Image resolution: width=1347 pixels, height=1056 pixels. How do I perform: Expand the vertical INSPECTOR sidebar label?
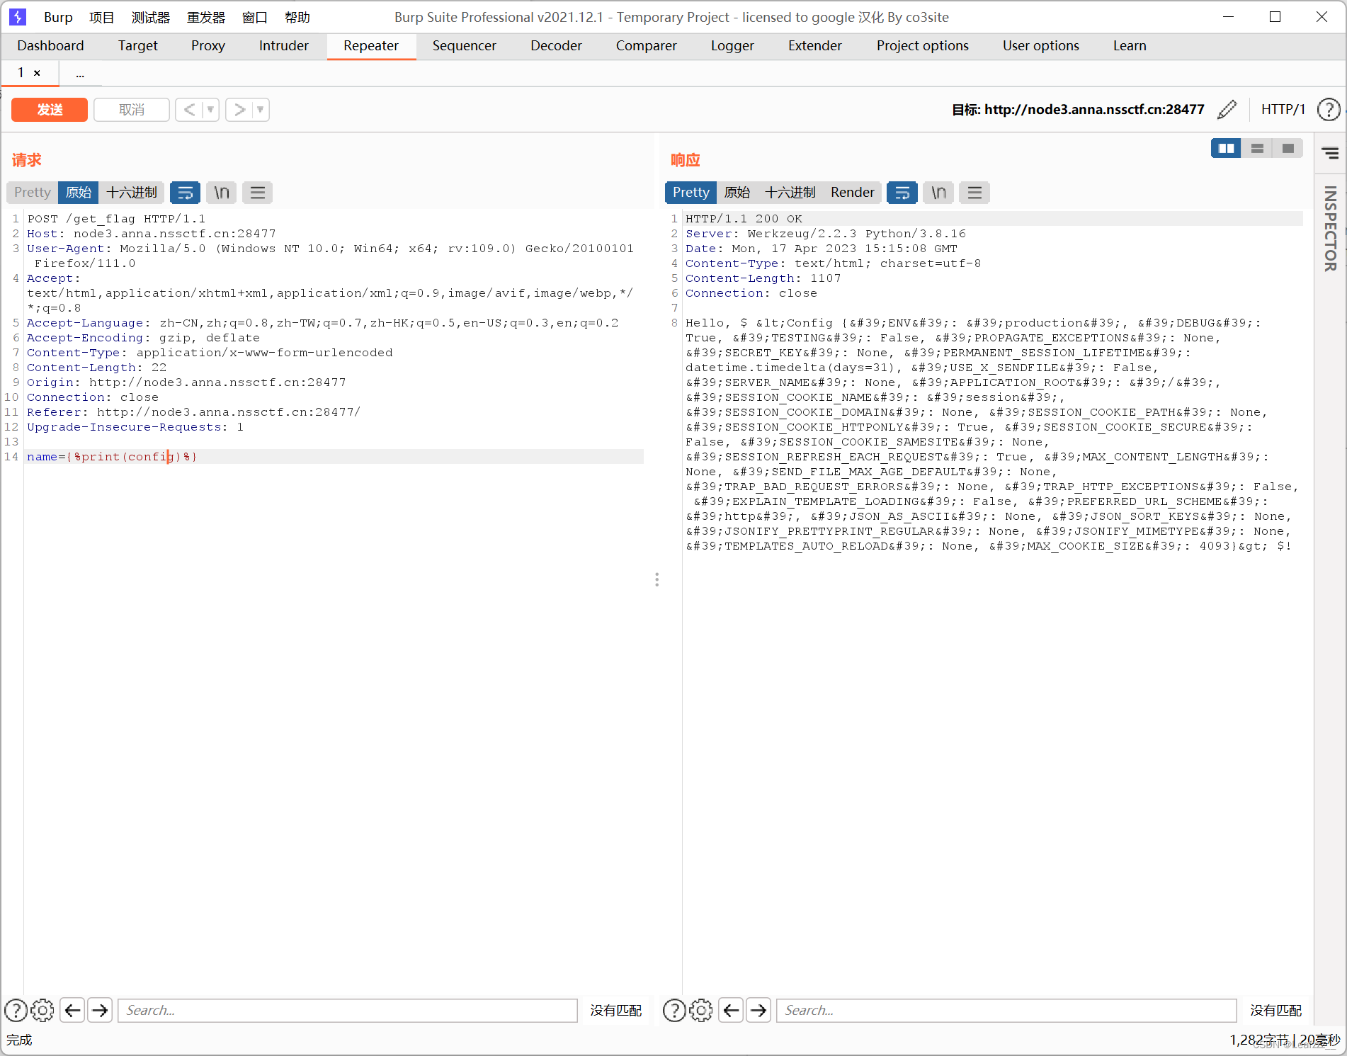coord(1330,228)
